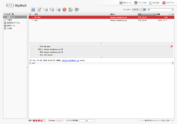Reply to all recipients icon
Screen dimensions: 177x124
click(x=52, y=9)
